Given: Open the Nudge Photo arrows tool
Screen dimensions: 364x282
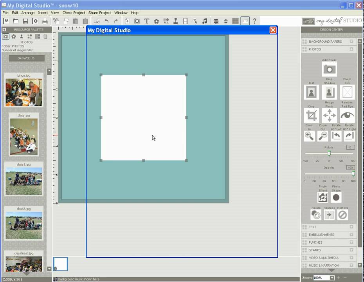Looking at the screenshot, I should (x=329, y=115).
